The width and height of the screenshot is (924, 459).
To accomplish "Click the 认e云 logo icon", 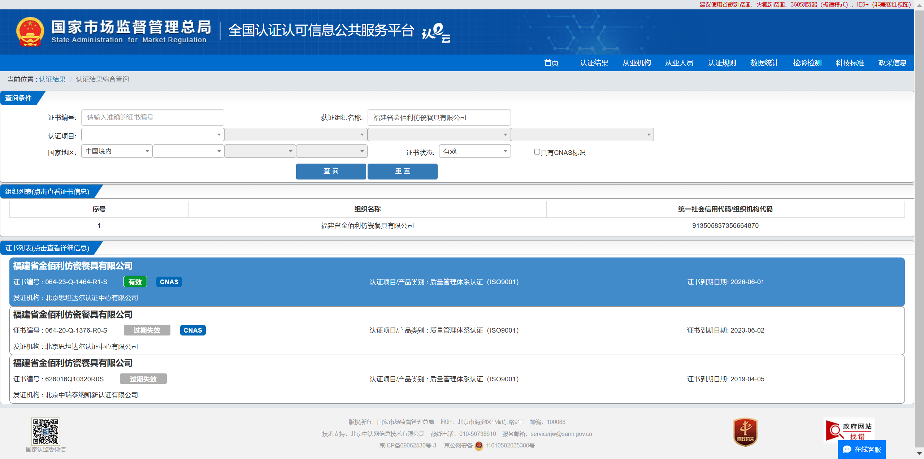I will point(436,33).
